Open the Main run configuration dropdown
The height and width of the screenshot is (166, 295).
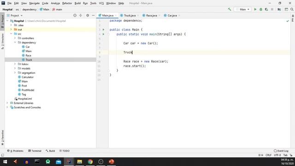click(242, 9)
